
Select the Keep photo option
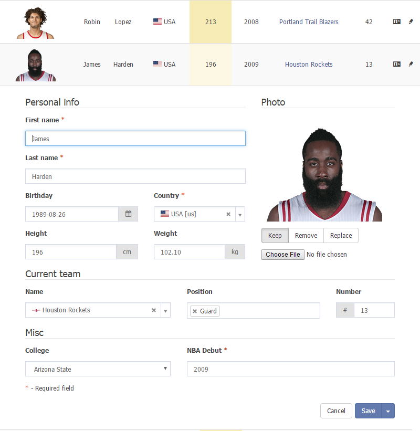[275, 236]
